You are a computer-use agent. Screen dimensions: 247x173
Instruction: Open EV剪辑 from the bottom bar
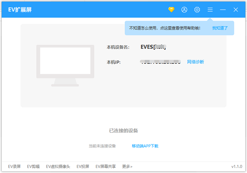33,166
